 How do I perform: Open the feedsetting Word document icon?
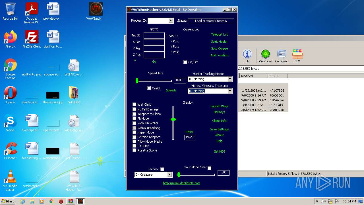click(32, 151)
